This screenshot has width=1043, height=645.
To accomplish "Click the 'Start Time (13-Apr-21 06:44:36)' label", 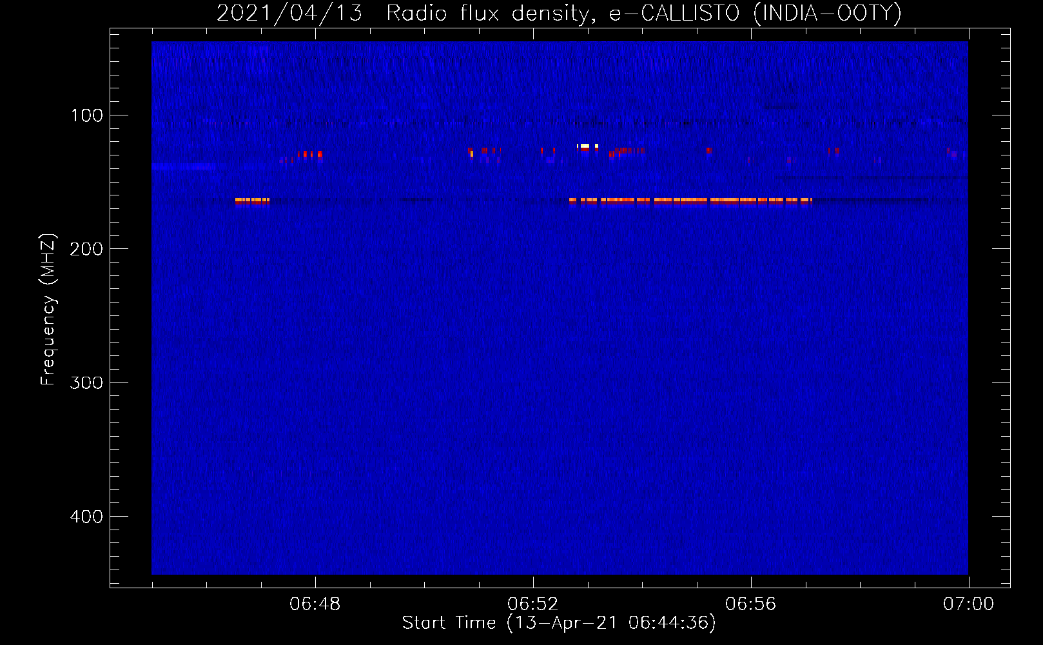I will pos(559,623).
